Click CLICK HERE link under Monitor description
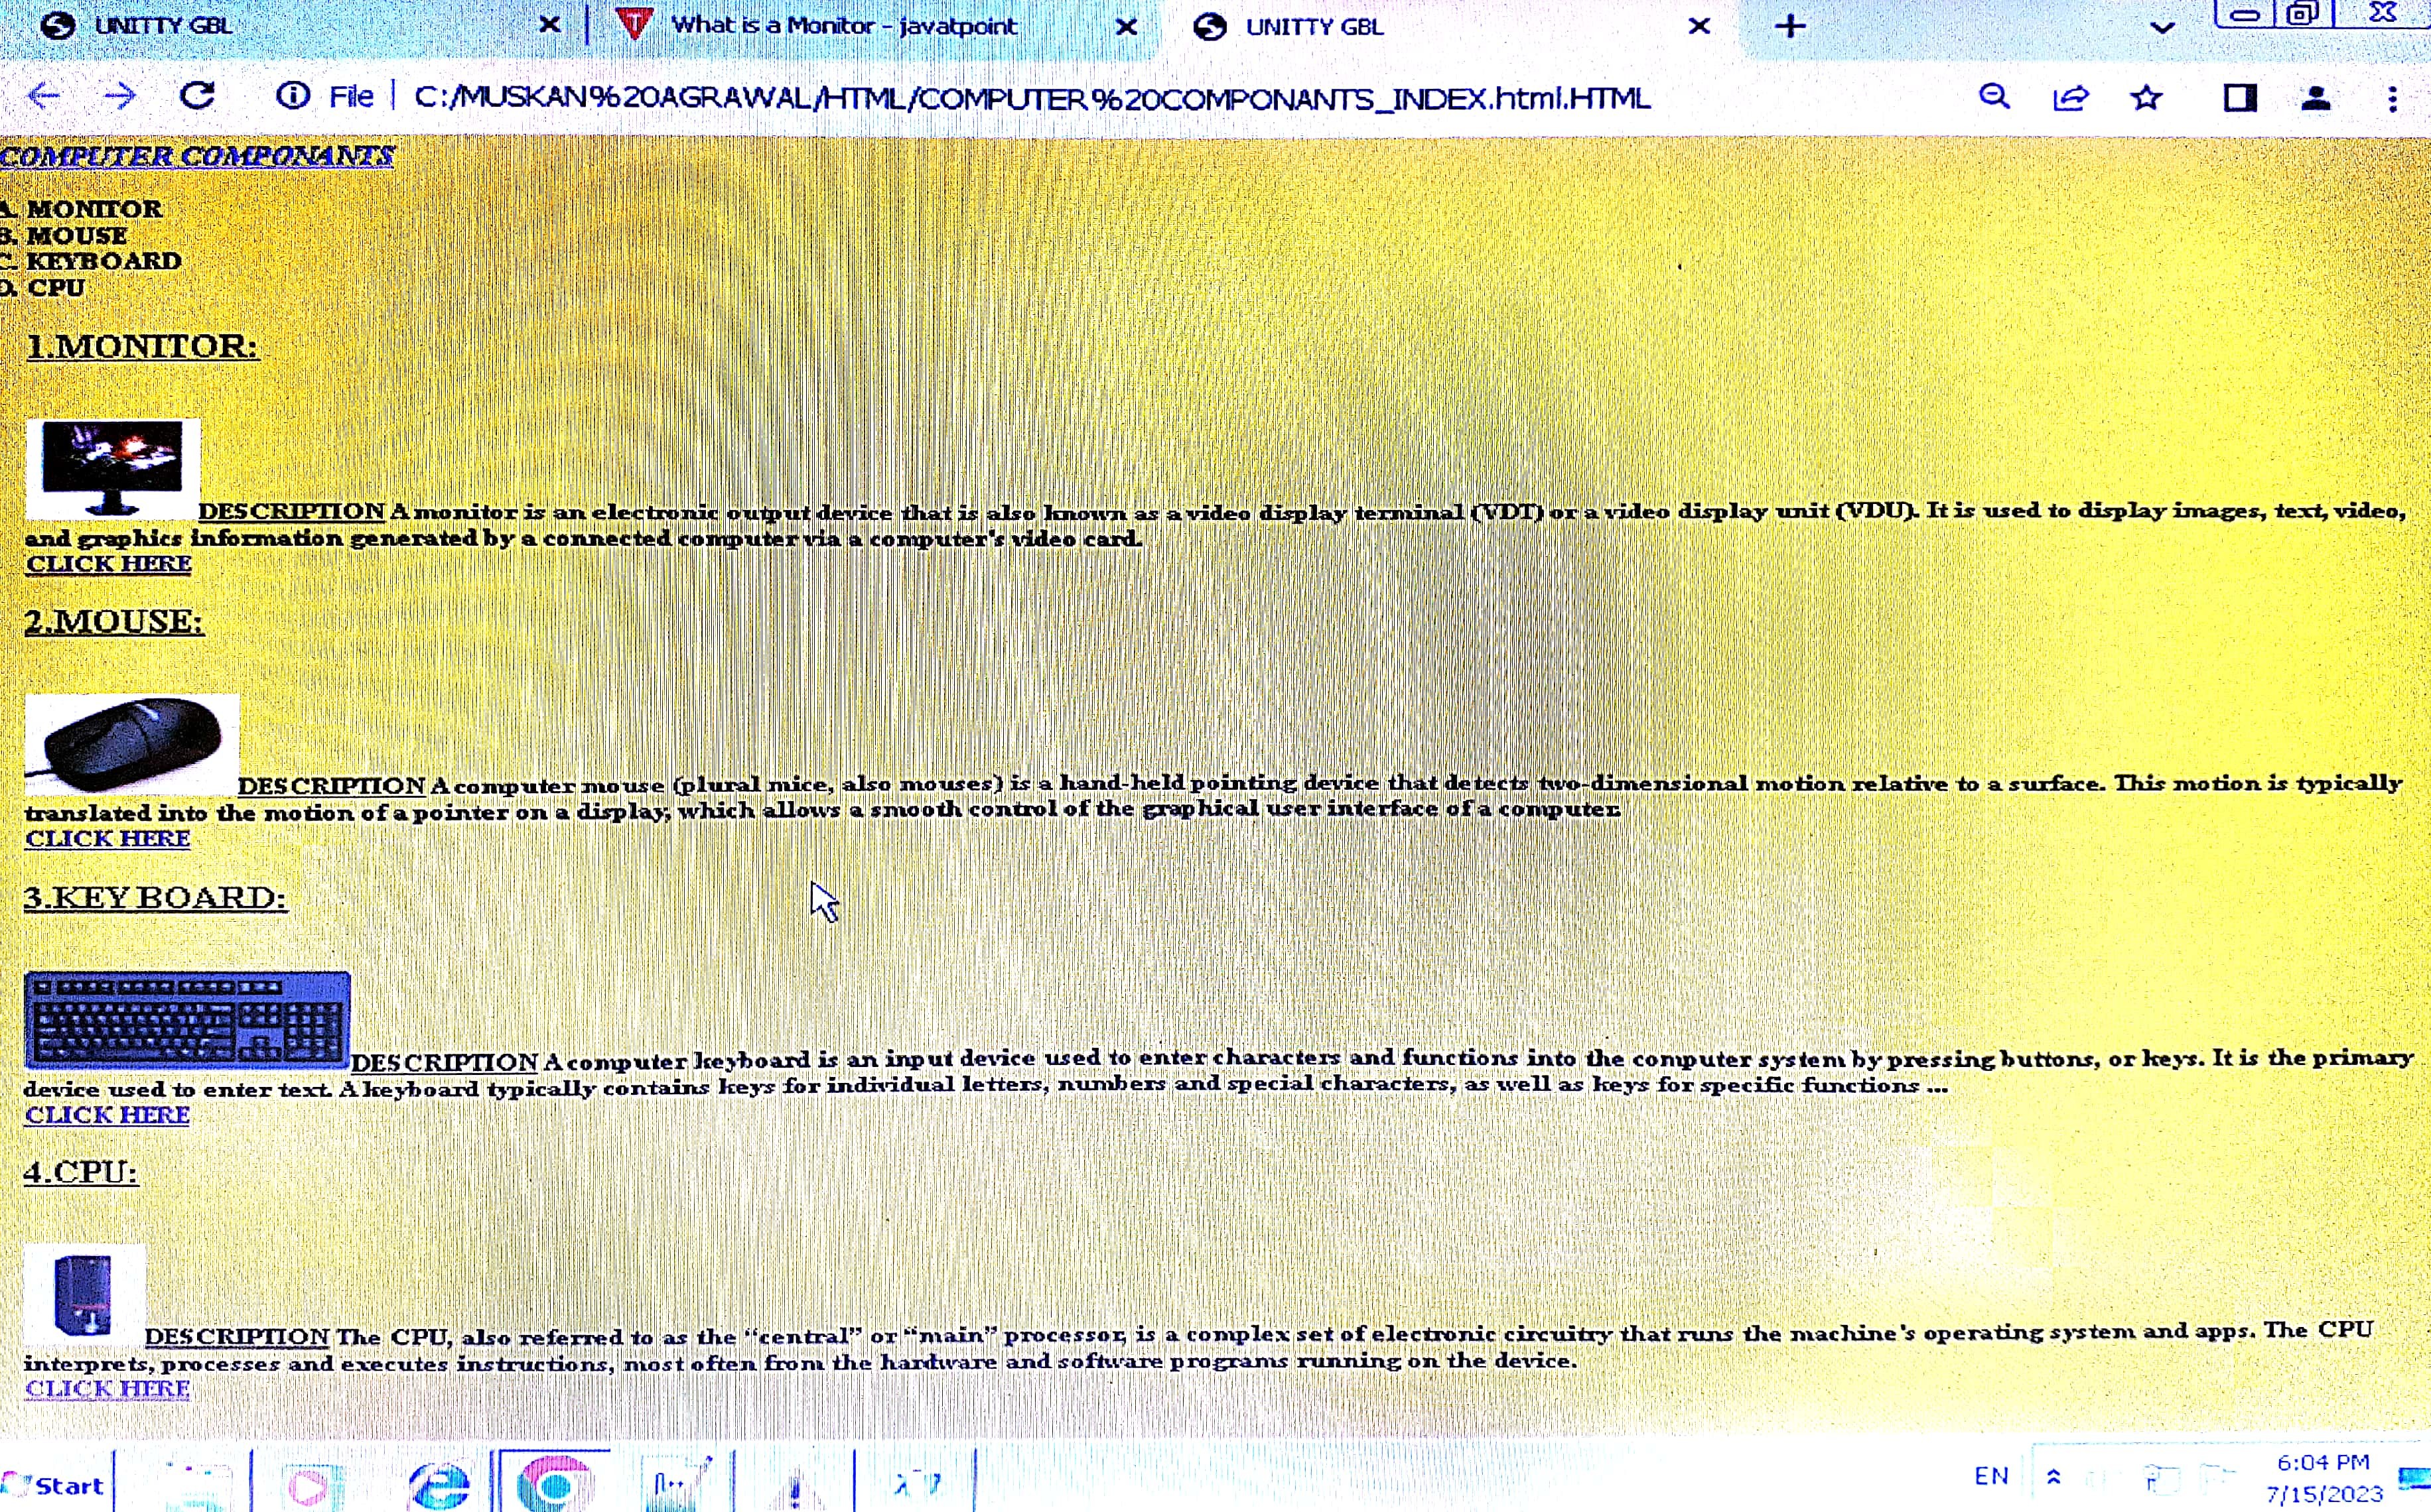The height and width of the screenshot is (1512, 2431). pos(108,564)
